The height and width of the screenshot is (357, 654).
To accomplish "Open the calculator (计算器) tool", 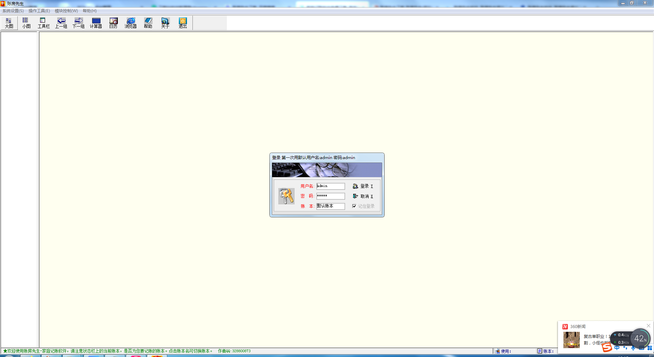I will pyautogui.click(x=96, y=23).
